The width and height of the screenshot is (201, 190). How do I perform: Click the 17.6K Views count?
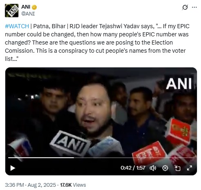pos(73,185)
